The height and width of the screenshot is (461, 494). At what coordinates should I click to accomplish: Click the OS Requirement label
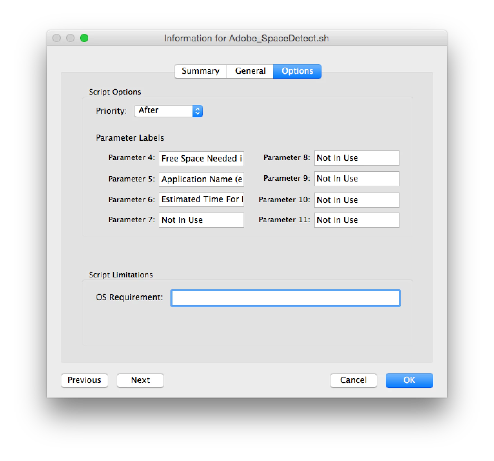click(129, 297)
